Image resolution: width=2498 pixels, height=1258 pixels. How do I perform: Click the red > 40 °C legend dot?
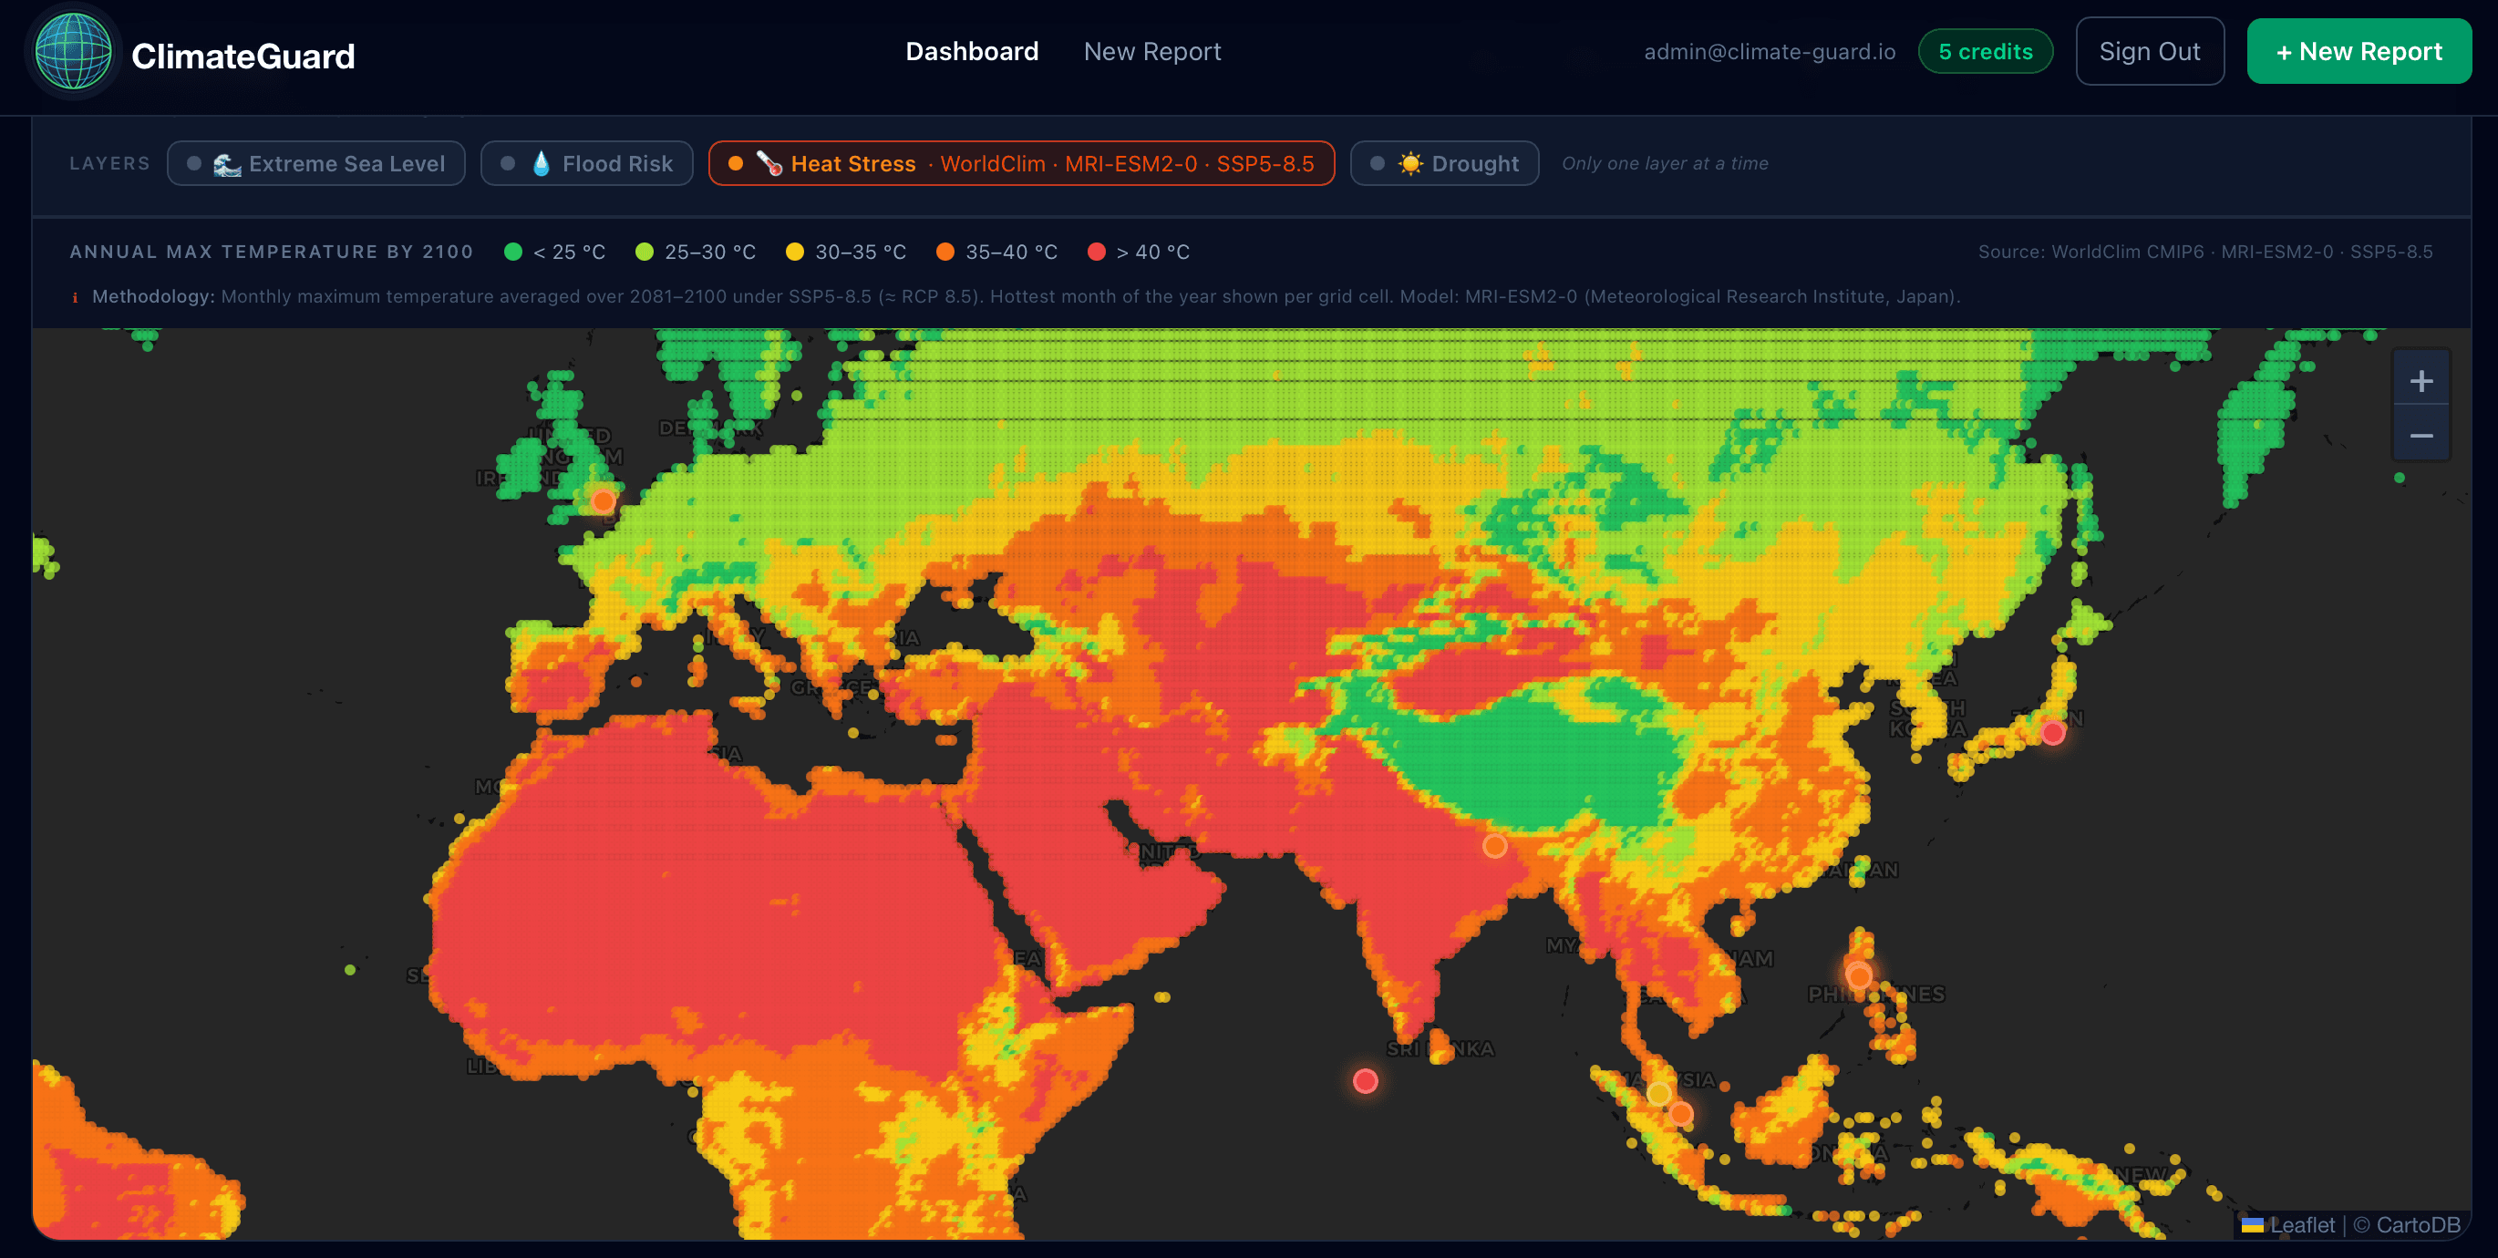(x=1097, y=253)
